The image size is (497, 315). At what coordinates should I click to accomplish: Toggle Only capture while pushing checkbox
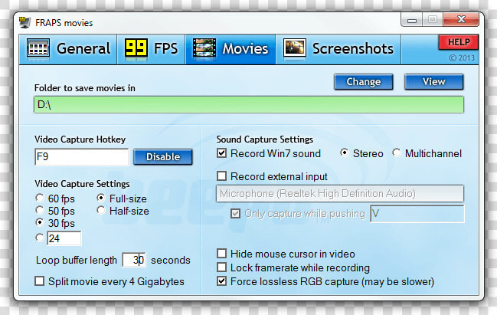(235, 214)
